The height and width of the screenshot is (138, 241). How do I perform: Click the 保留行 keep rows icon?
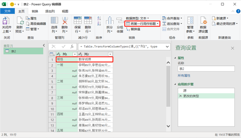78,20
